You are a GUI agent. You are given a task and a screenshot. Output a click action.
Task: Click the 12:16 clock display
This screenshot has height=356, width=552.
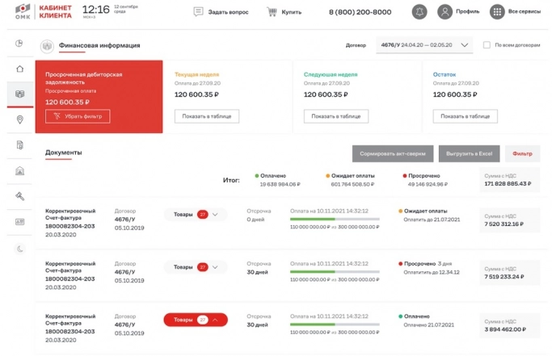click(x=95, y=10)
